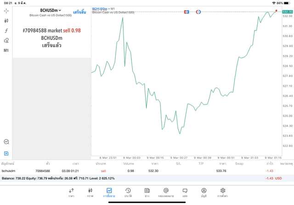
Task: Click the Balance and Equity summary row
Action: click(147, 178)
